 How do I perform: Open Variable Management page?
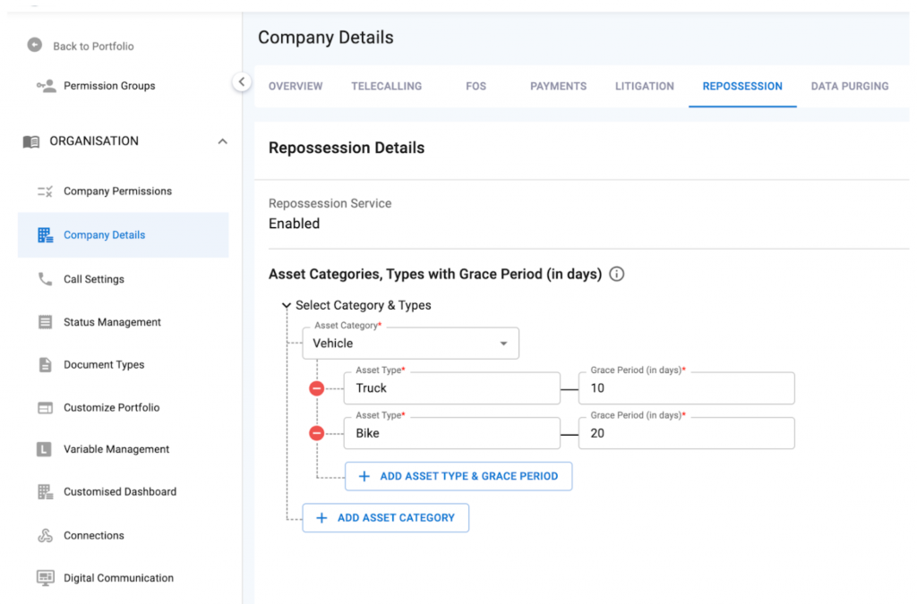pyautogui.click(x=116, y=449)
